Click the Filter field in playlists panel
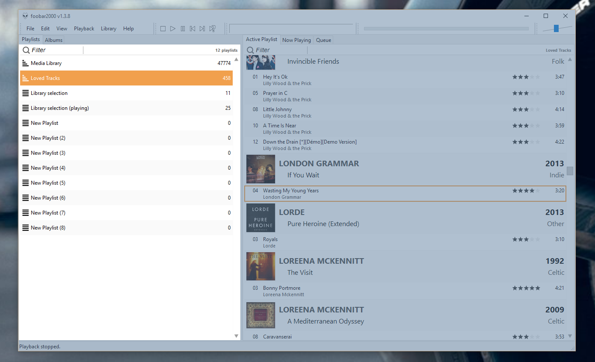Image resolution: width=595 pixels, height=362 pixels. coord(57,50)
